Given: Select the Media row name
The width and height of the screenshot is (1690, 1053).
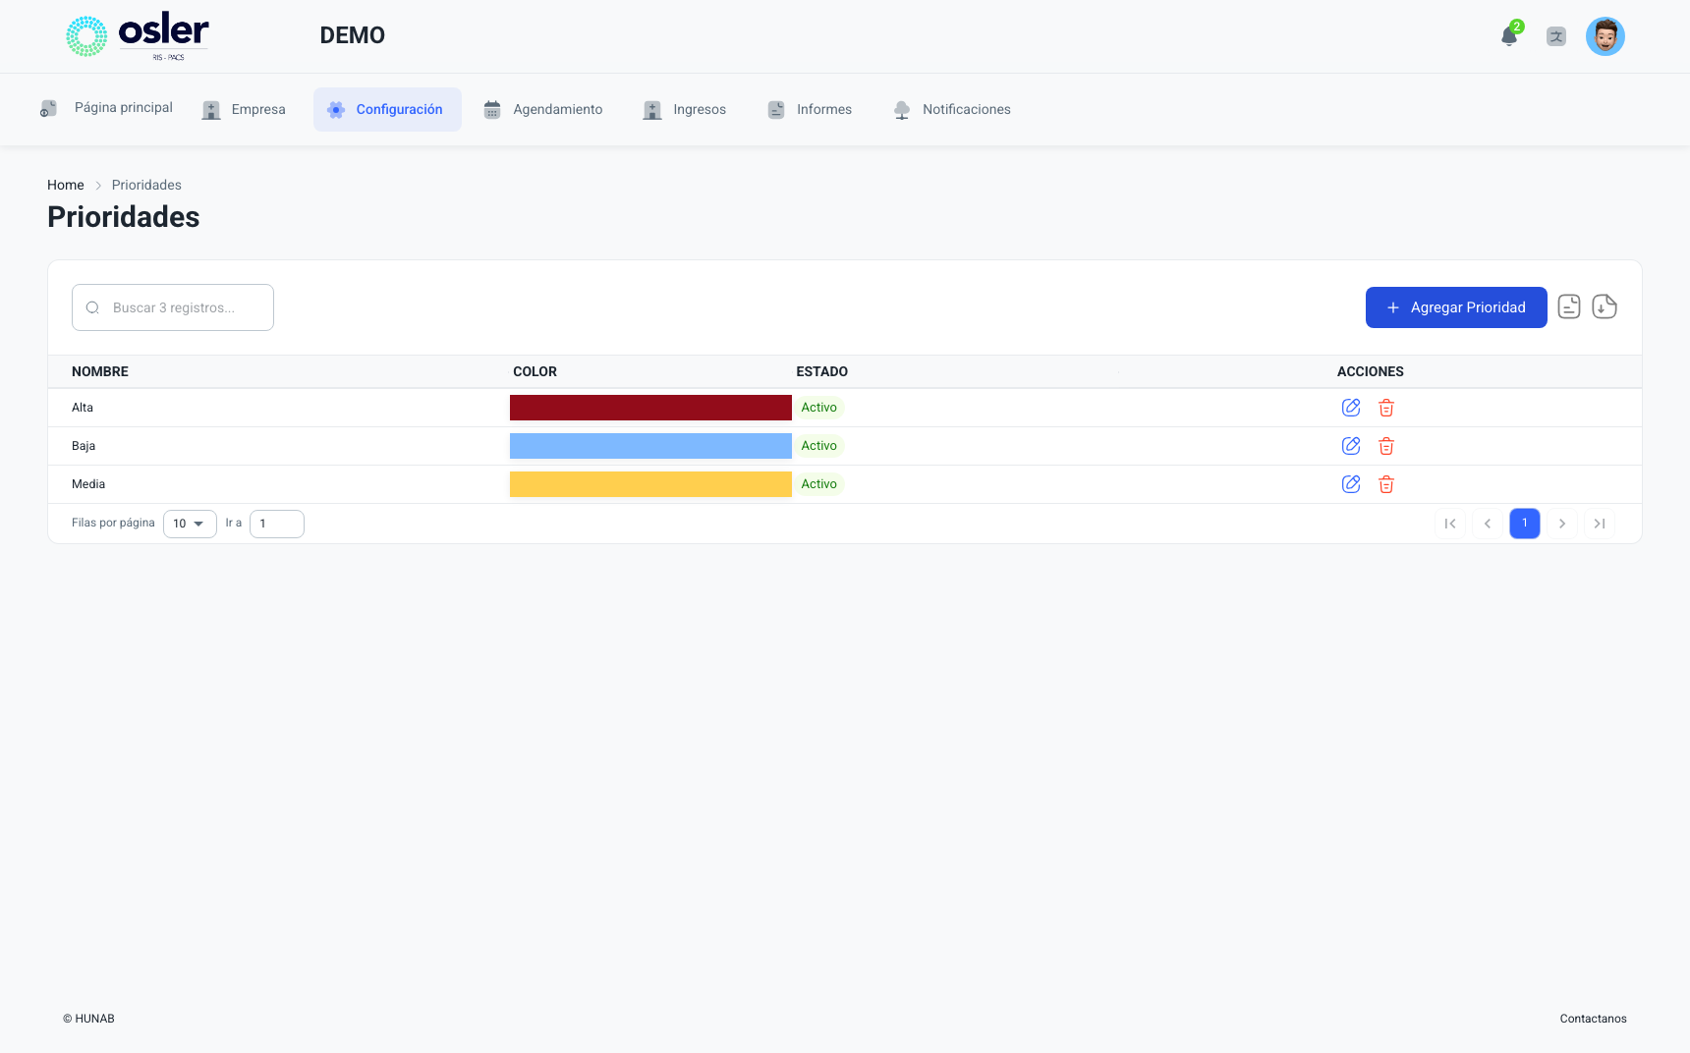Looking at the screenshot, I should coord(88,484).
